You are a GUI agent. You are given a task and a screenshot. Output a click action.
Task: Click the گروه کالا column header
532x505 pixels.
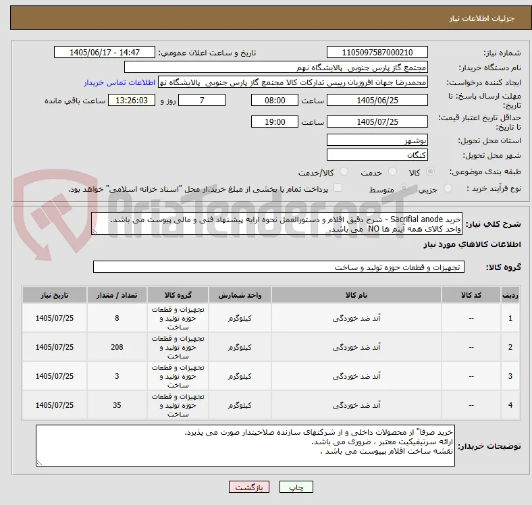[178, 295]
